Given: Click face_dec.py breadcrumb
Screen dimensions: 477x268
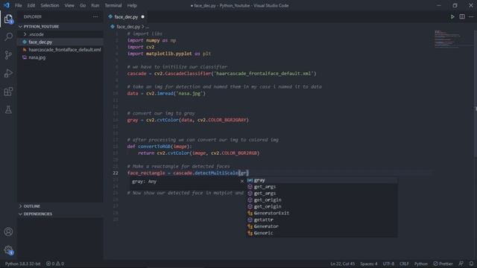Looking at the screenshot, I should click(128, 27).
